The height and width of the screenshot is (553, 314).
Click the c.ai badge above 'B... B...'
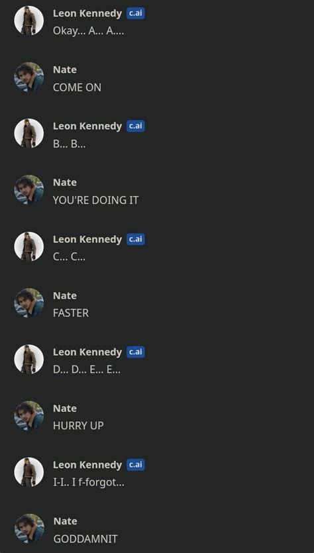tap(136, 126)
